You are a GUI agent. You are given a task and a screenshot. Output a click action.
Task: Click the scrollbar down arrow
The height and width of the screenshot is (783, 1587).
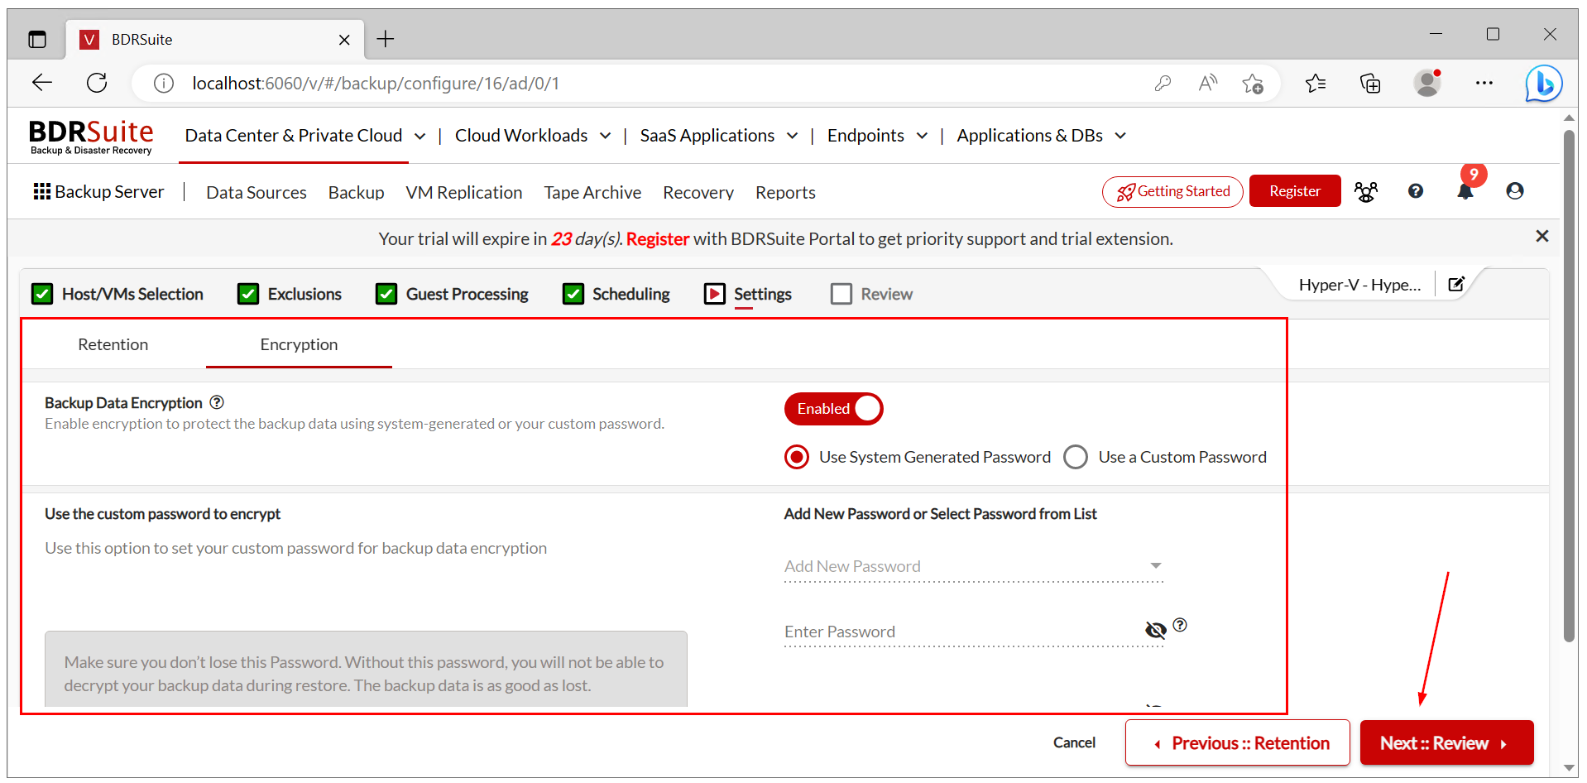click(x=1569, y=768)
